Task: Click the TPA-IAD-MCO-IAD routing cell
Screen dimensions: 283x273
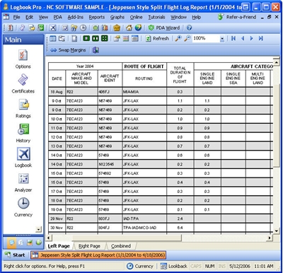Action: 144,228
